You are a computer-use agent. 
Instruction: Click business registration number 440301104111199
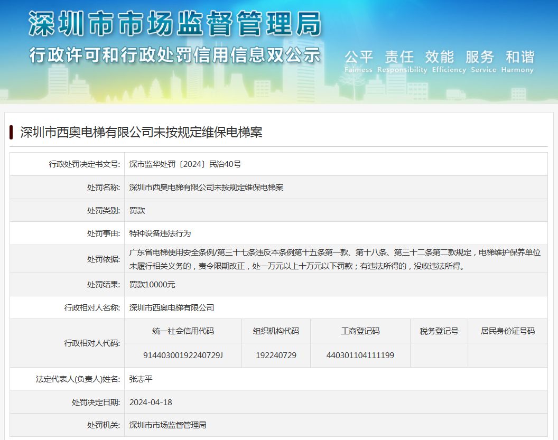click(360, 355)
